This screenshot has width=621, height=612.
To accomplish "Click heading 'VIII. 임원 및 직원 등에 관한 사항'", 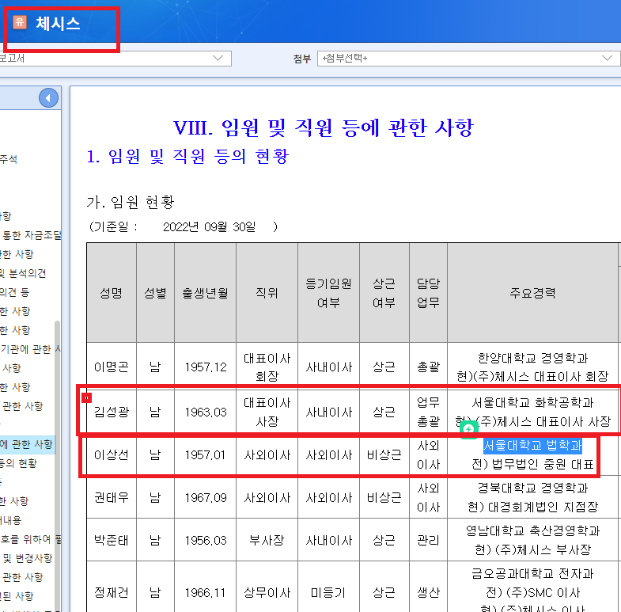I will (324, 127).
